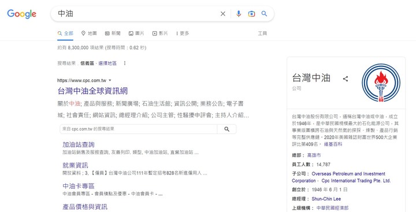The width and height of the screenshot is (416, 212).
Task: Open the 產品價格與資訊 sitelink
Action: (x=85, y=207)
